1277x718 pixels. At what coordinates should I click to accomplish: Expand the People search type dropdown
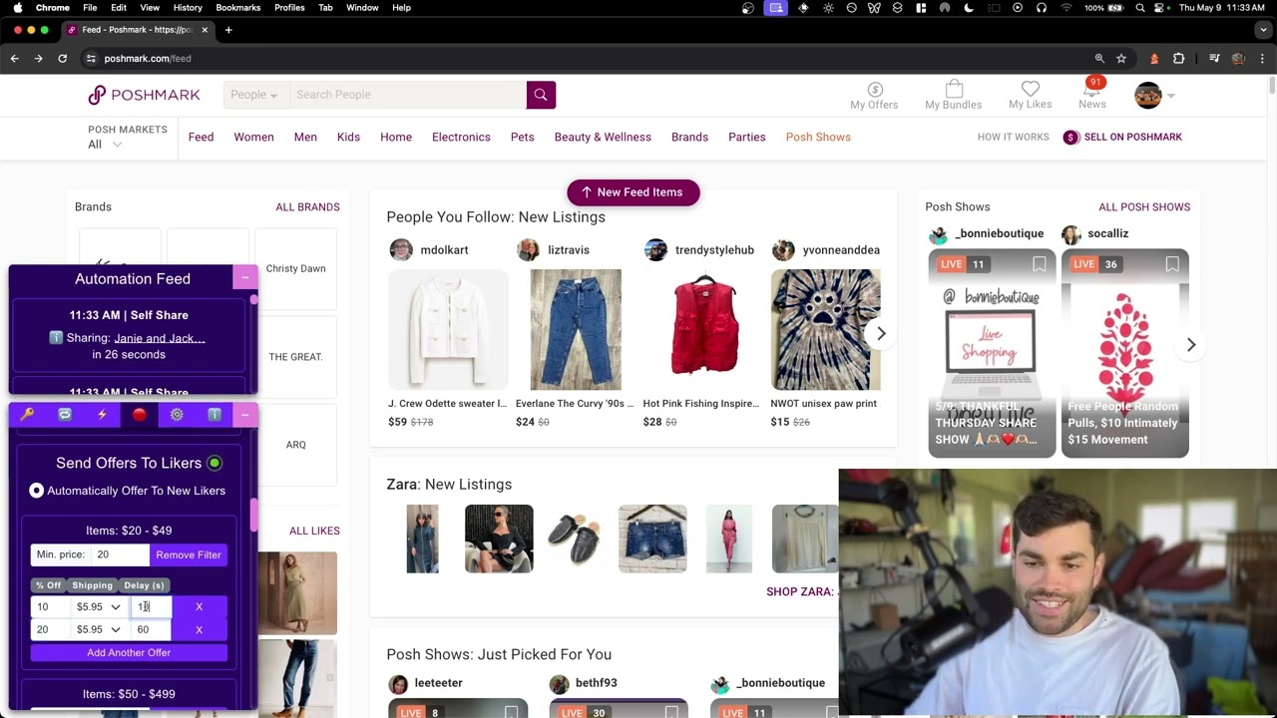pos(255,95)
